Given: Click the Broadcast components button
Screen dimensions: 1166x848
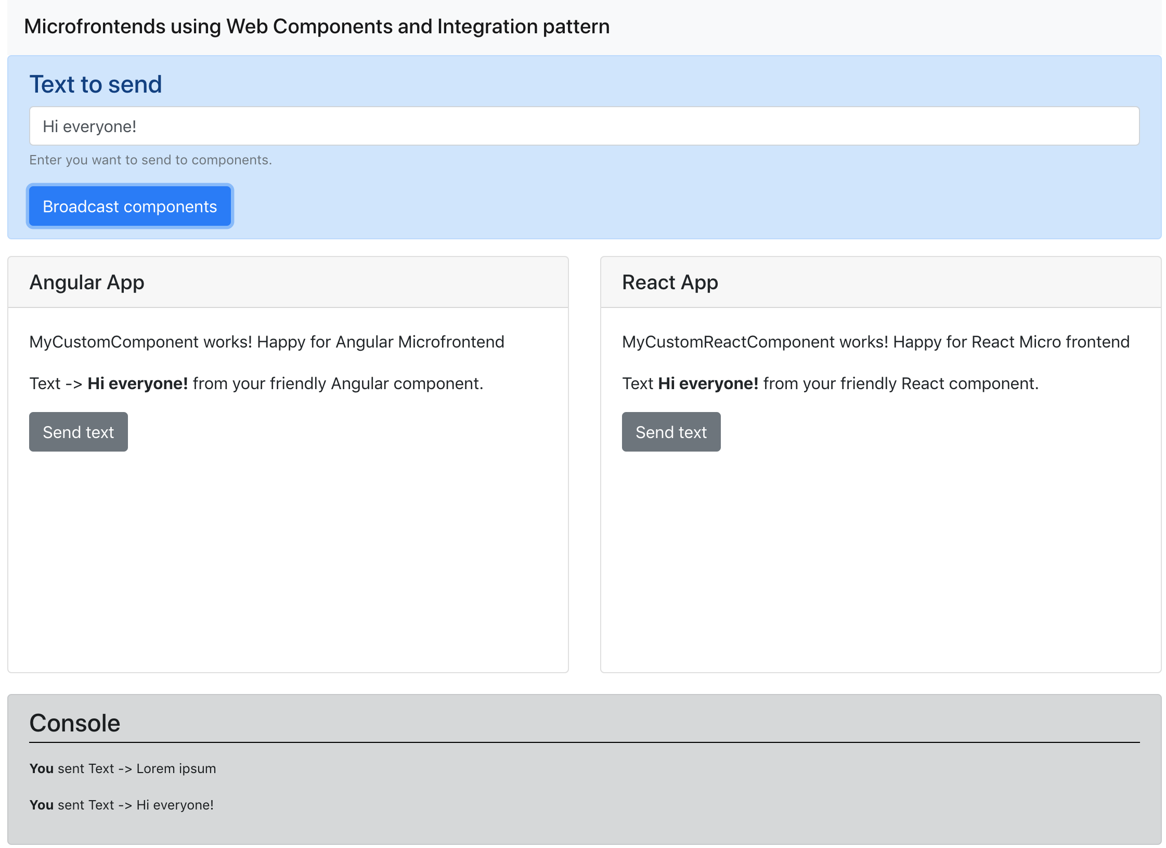Looking at the screenshot, I should coord(129,207).
